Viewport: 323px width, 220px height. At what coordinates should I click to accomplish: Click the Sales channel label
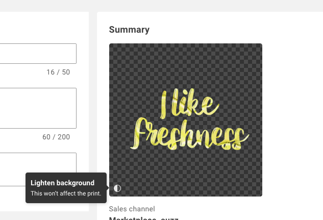(x=132, y=209)
